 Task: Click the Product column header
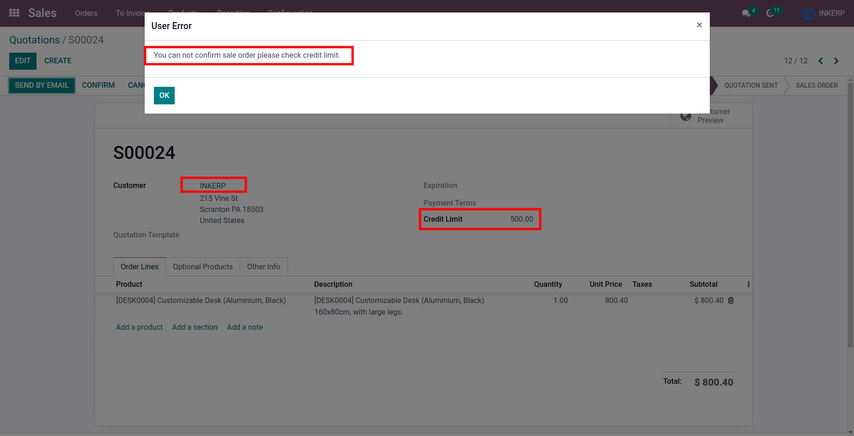coord(129,285)
